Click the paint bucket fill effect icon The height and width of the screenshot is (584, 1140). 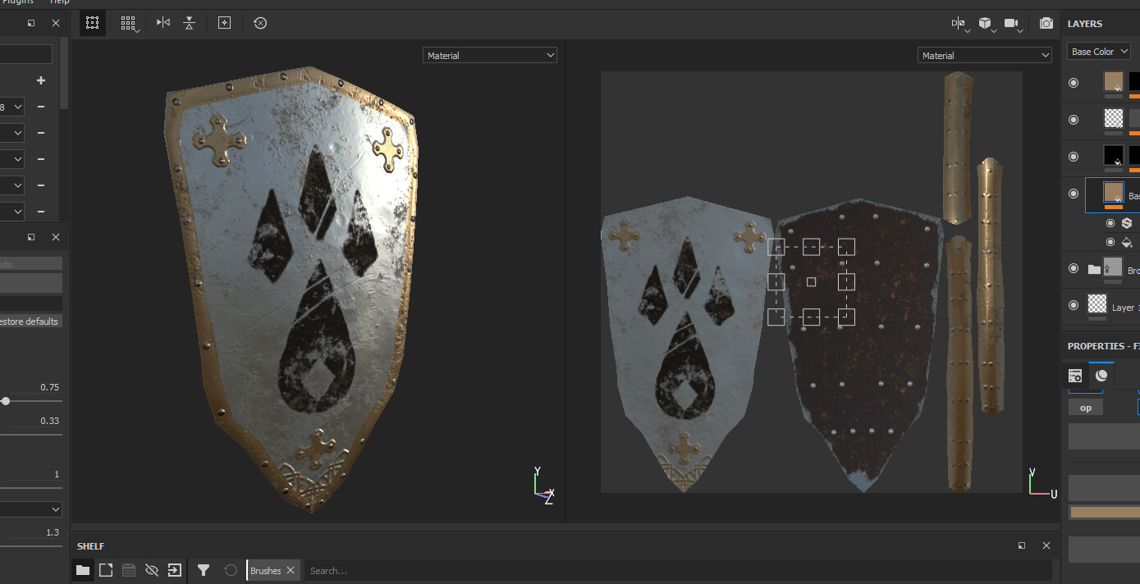point(1127,242)
